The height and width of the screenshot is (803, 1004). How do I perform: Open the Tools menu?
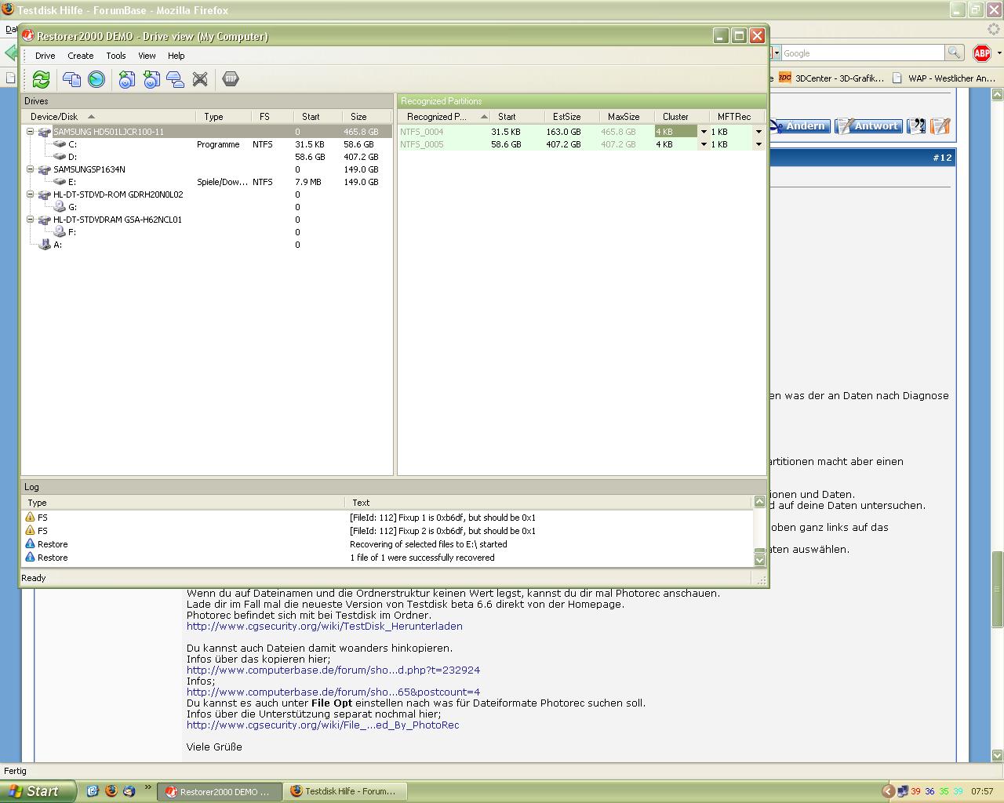point(116,56)
